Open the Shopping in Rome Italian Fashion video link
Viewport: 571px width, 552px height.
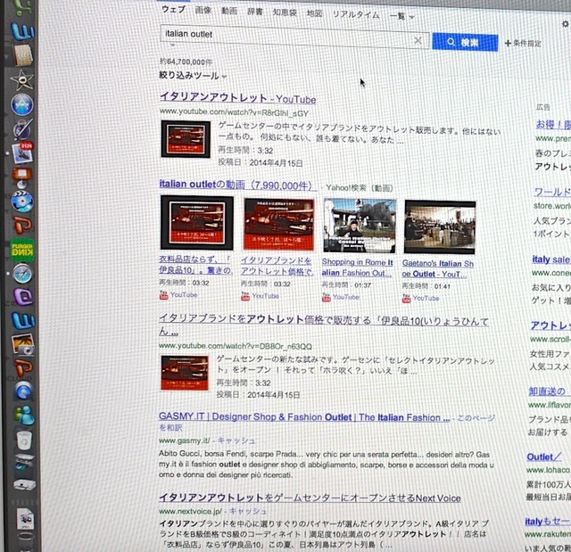tap(357, 268)
